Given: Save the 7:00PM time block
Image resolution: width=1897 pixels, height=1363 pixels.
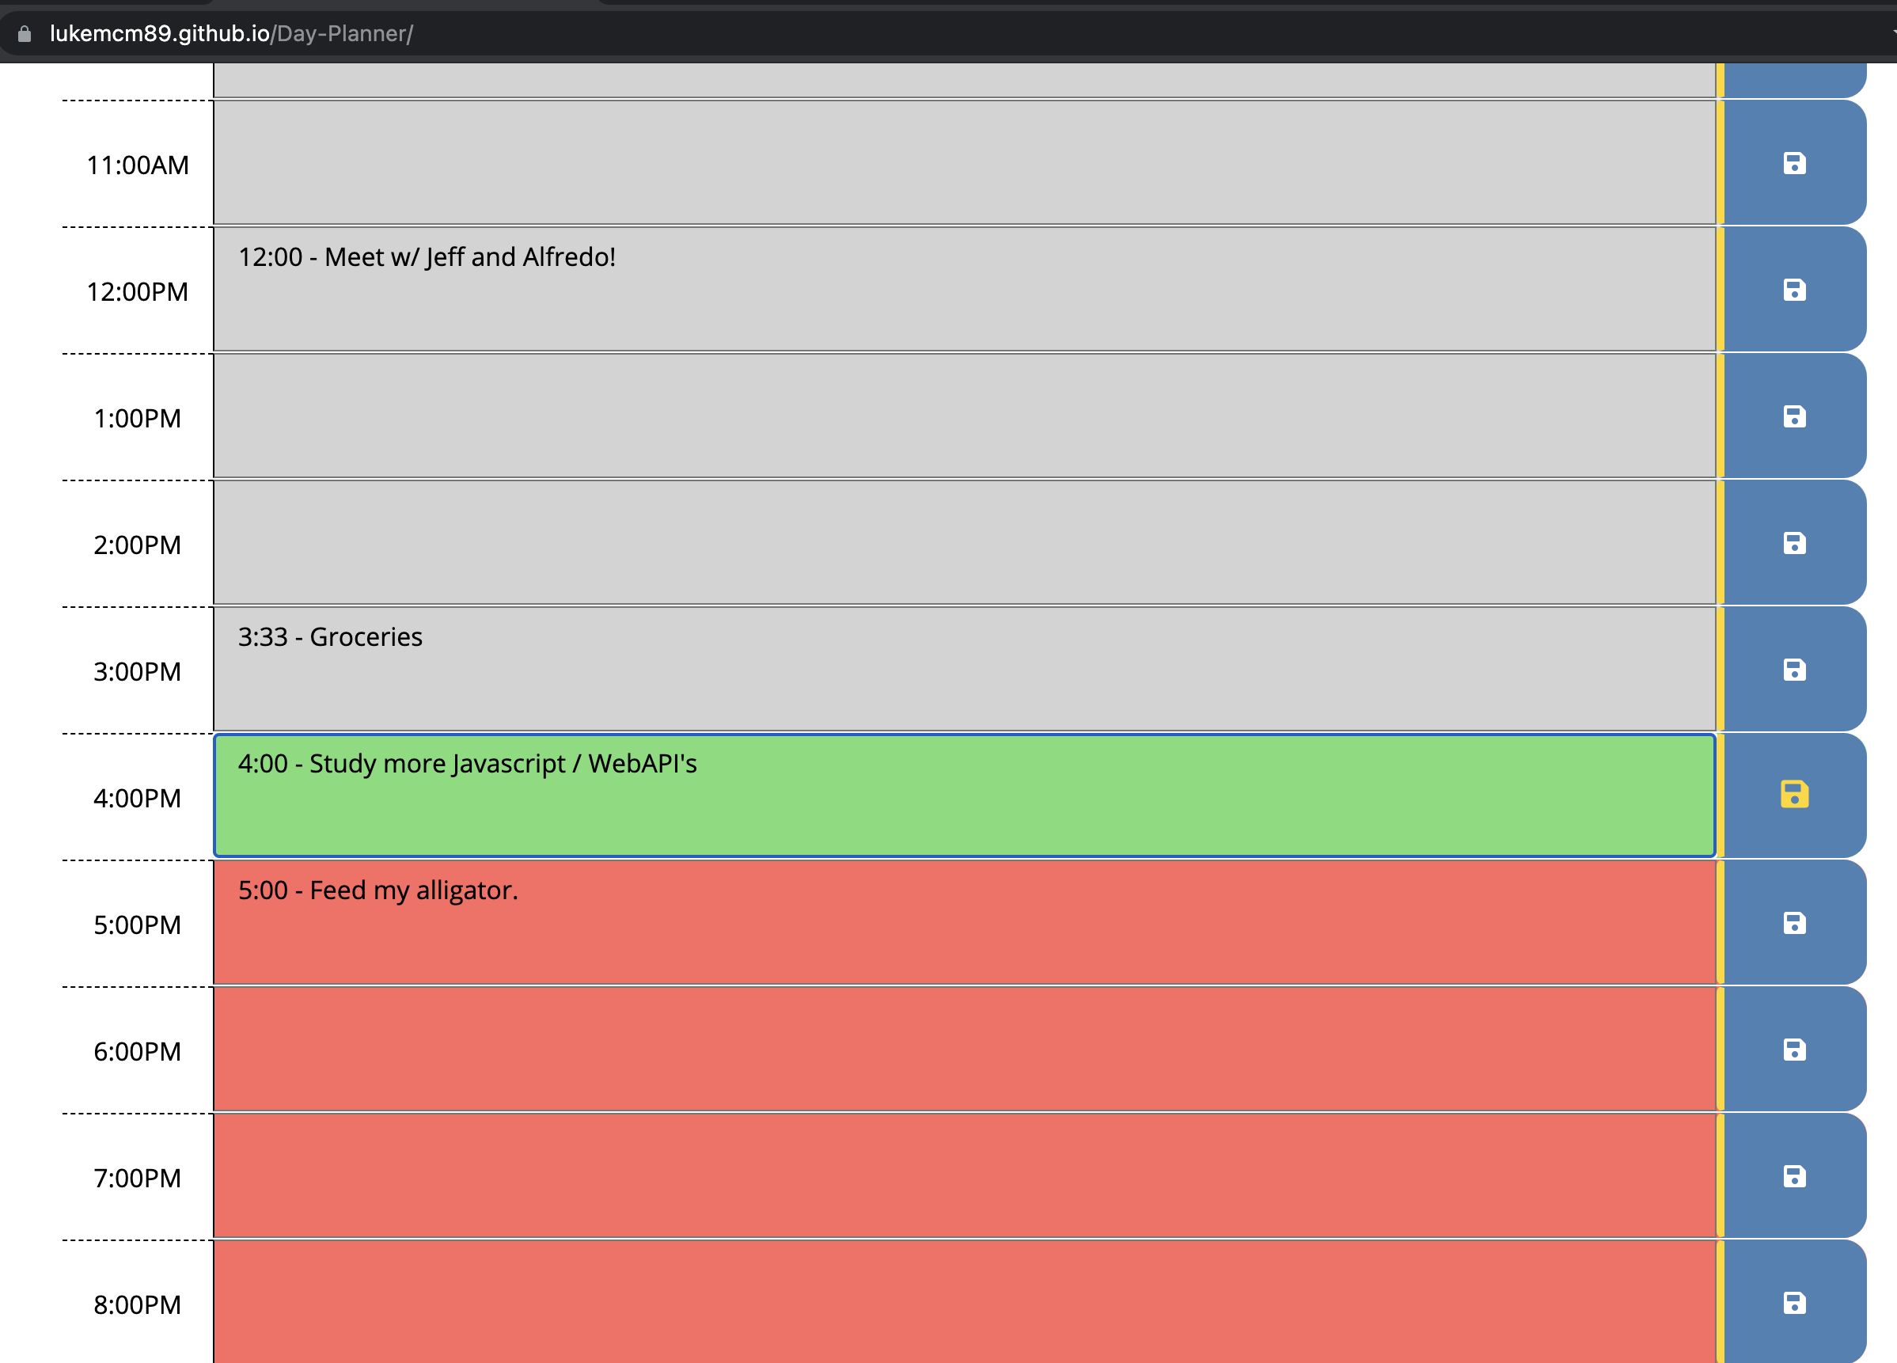Looking at the screenshot, I should (x=1795, y=1177).
